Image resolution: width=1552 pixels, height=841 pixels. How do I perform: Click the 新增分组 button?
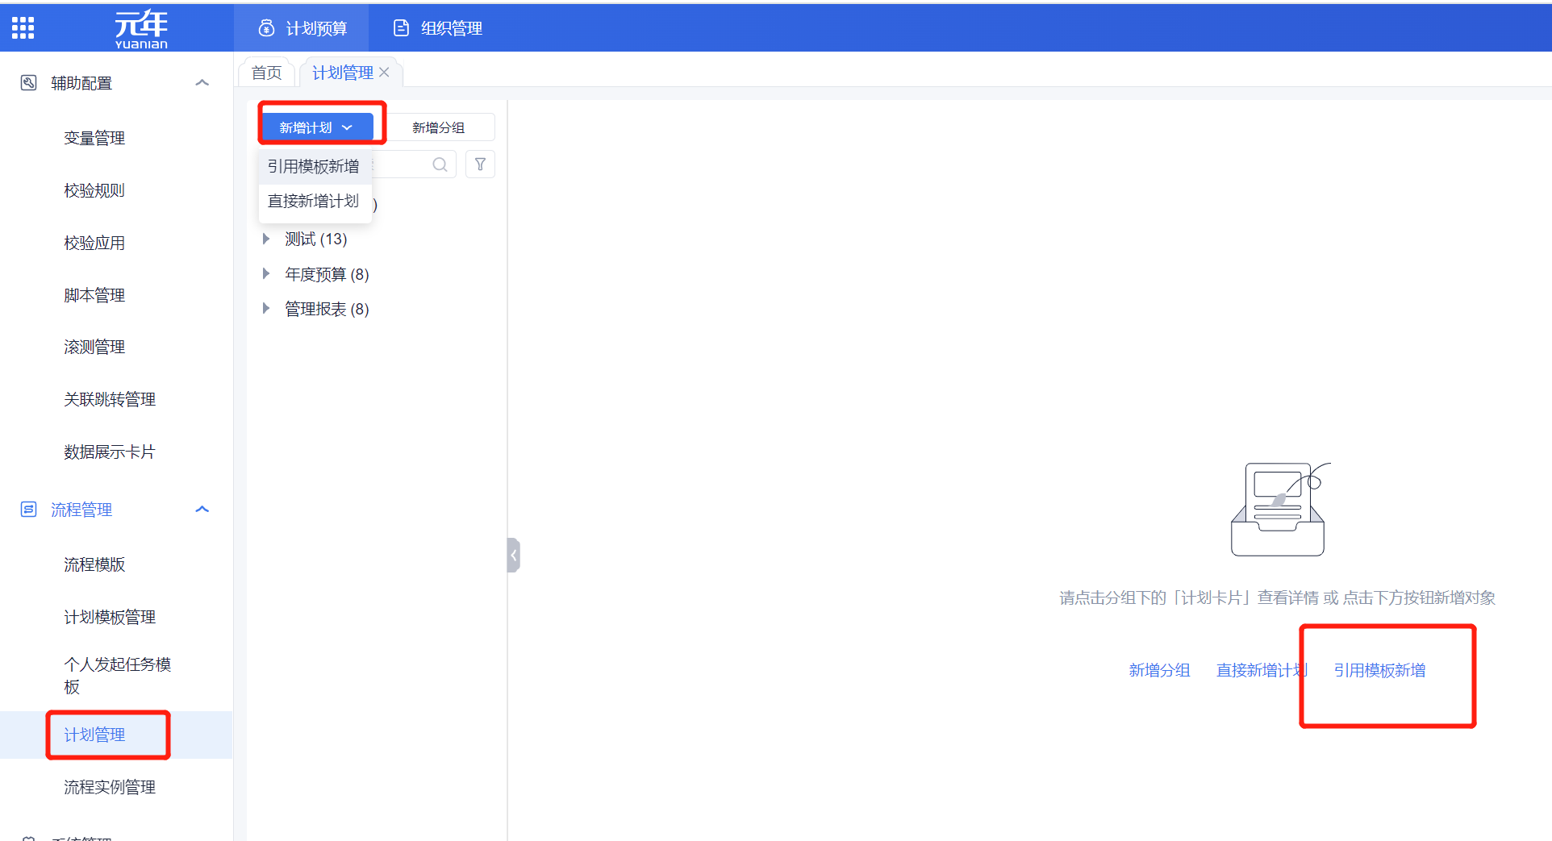point(438,127)
